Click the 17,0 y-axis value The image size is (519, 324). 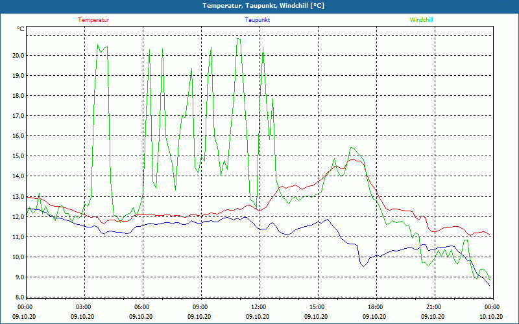click(x=18, y=116)
